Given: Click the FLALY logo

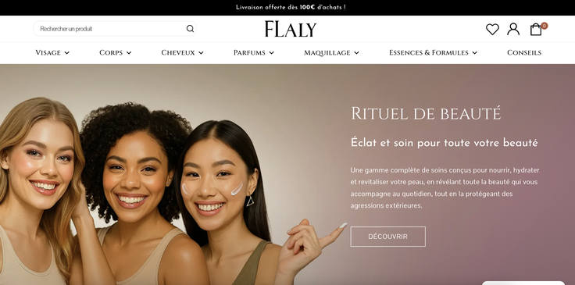Looking at the screenshot, I should tap(291, 29).
